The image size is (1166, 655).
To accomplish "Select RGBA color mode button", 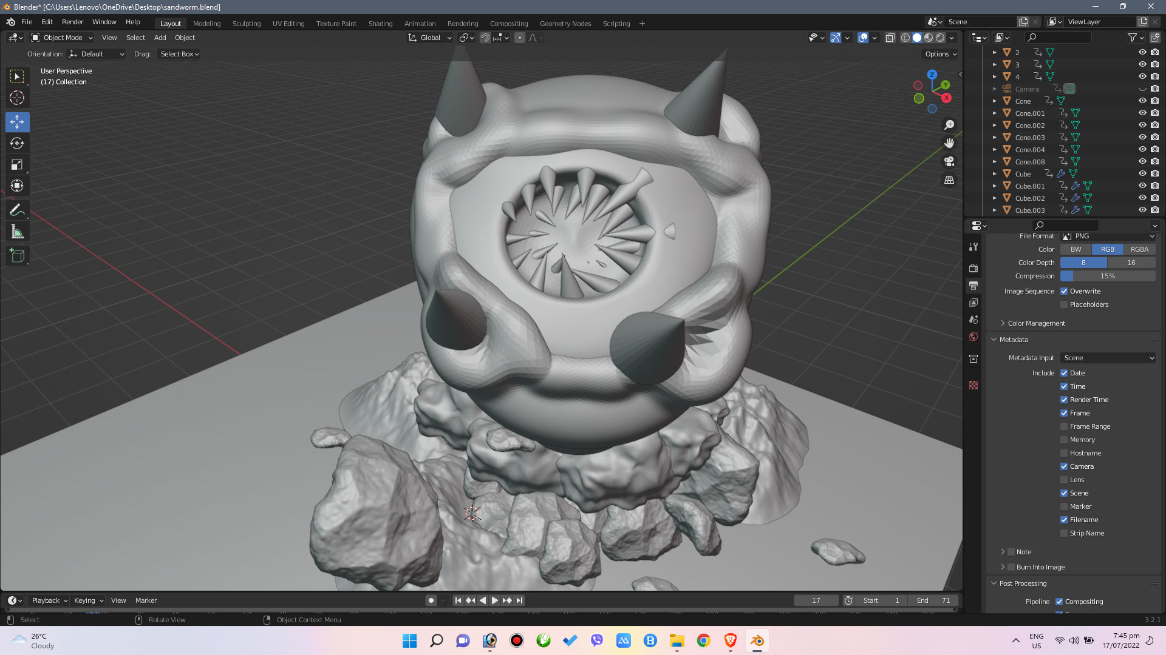I will (1139, 249).
